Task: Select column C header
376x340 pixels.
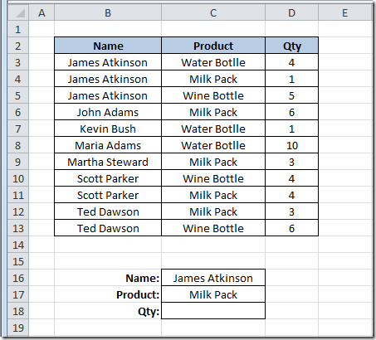Action: [213, 13]
